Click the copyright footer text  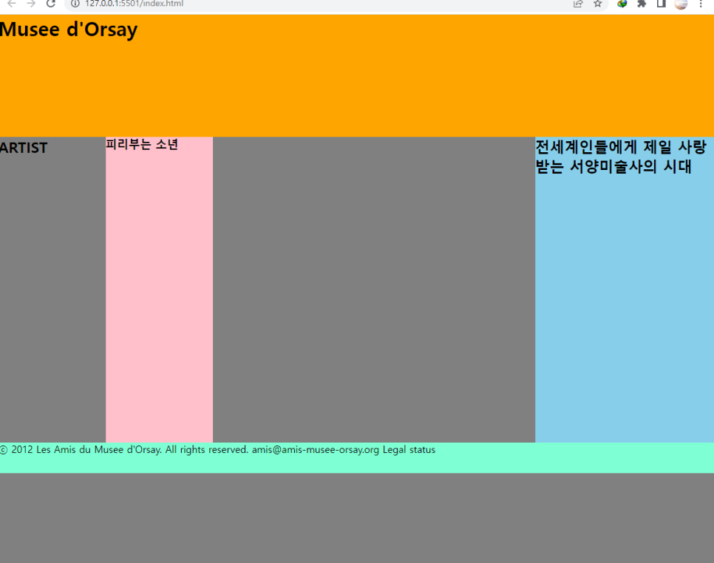click(x=217, y=450)
